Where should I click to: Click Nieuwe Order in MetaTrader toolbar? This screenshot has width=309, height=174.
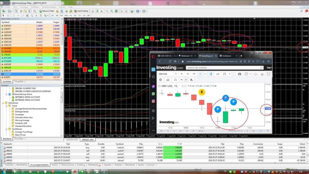point(46,11)
